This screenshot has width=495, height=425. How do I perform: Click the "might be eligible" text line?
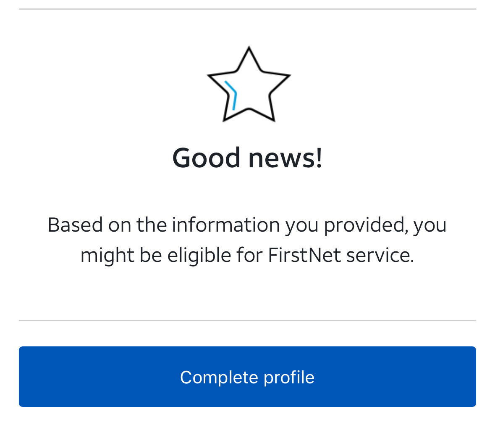point(247,255)
